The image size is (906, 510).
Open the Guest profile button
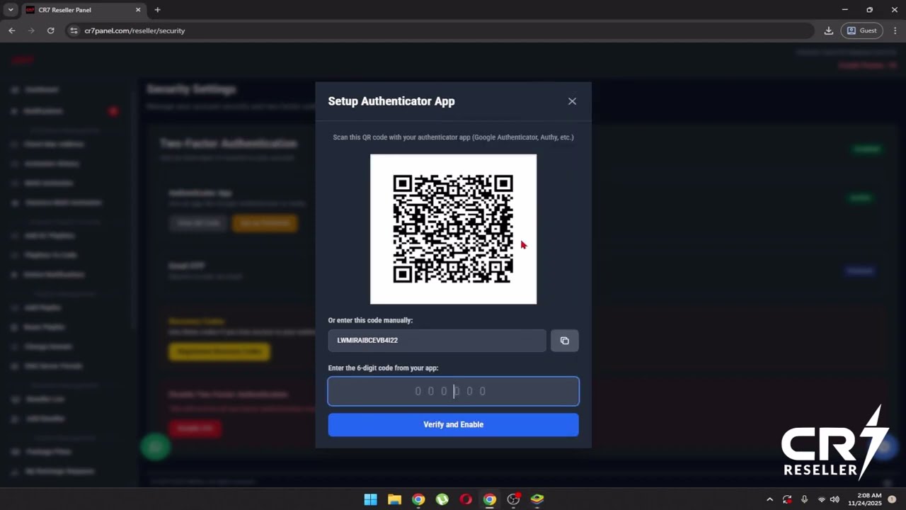[861, 30]
